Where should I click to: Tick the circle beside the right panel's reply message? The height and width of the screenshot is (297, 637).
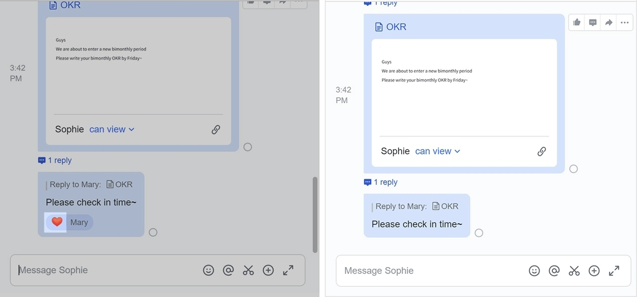pyautogui.click(x=479, y=233)
